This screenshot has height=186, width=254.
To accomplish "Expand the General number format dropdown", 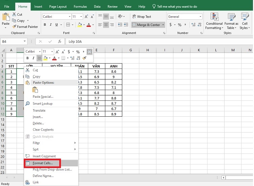I will [200, 17].
